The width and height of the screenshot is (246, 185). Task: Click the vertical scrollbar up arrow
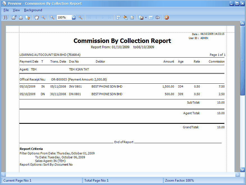tap(242, 24)
